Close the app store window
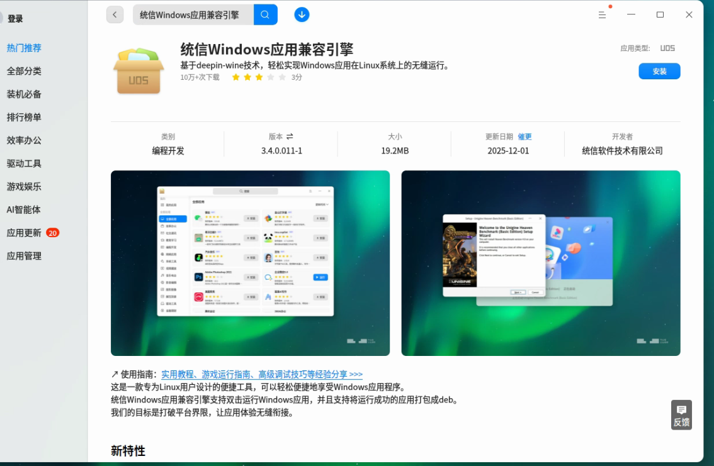Image resolution: width=714 pixels, height=466 pixels. click(689, 14)
